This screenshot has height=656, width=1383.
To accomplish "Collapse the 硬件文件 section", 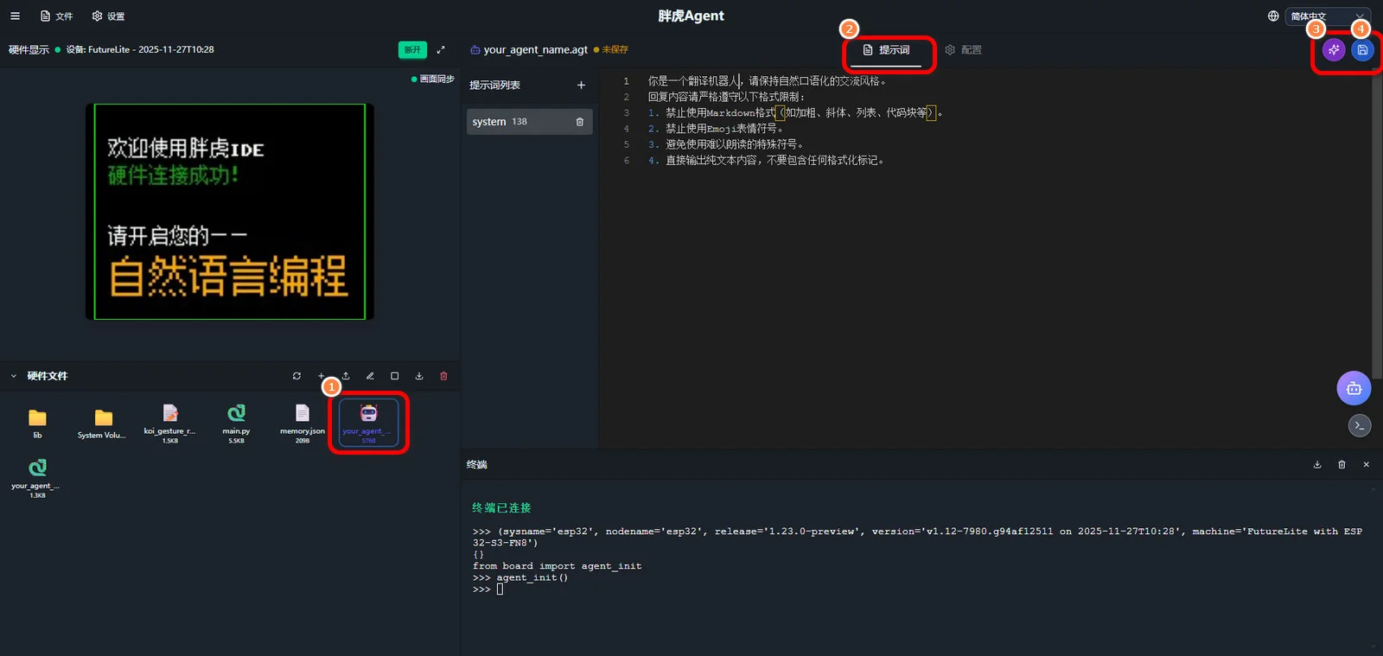I will (x=14, y=376).
